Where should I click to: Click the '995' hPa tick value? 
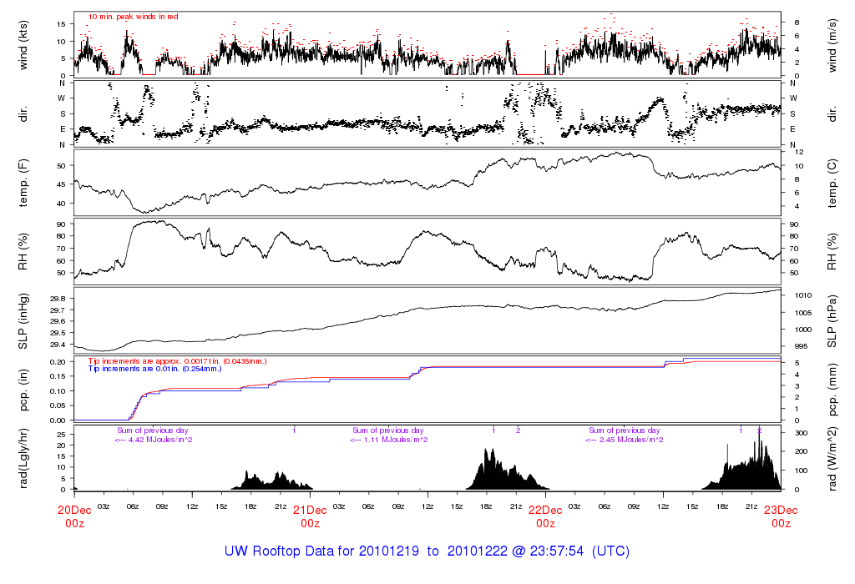(801, 346)
